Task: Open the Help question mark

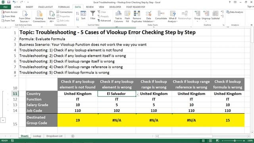Action: [x=229, y=2]
